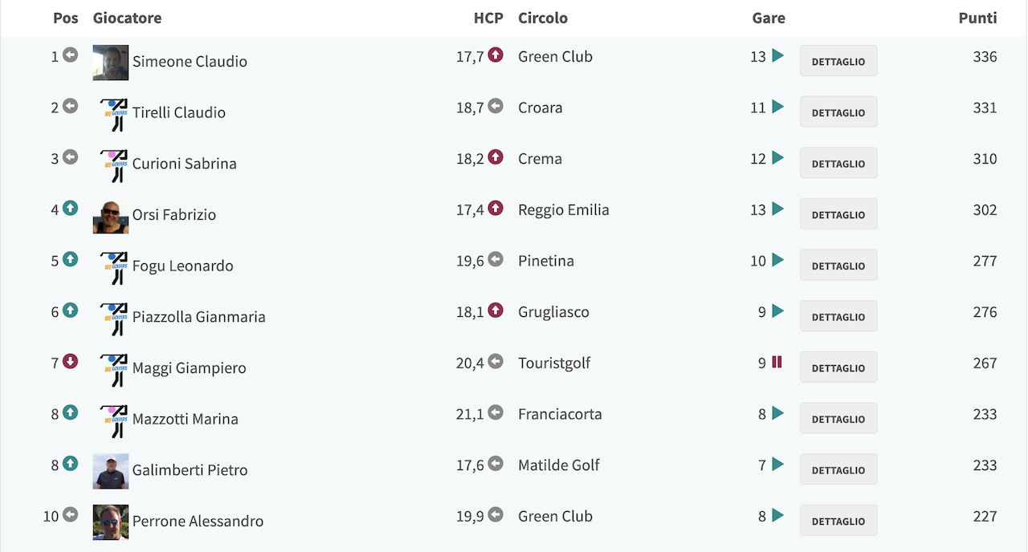
Task: Sort by the Punti column header
Action: point(977,18)
